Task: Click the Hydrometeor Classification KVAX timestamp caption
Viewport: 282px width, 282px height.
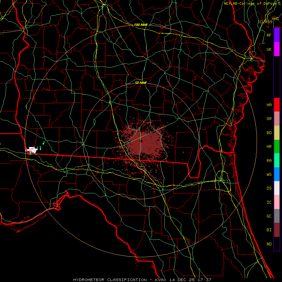Action: tap(142, 280)
